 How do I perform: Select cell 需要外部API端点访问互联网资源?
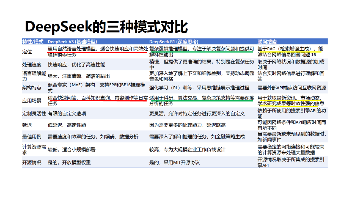point(292,88)
